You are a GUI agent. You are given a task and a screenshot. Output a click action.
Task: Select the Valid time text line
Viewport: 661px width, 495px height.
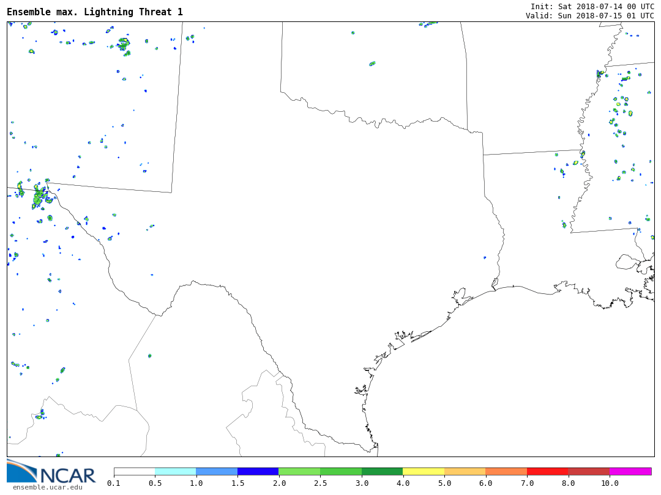[x=589, y=15]
